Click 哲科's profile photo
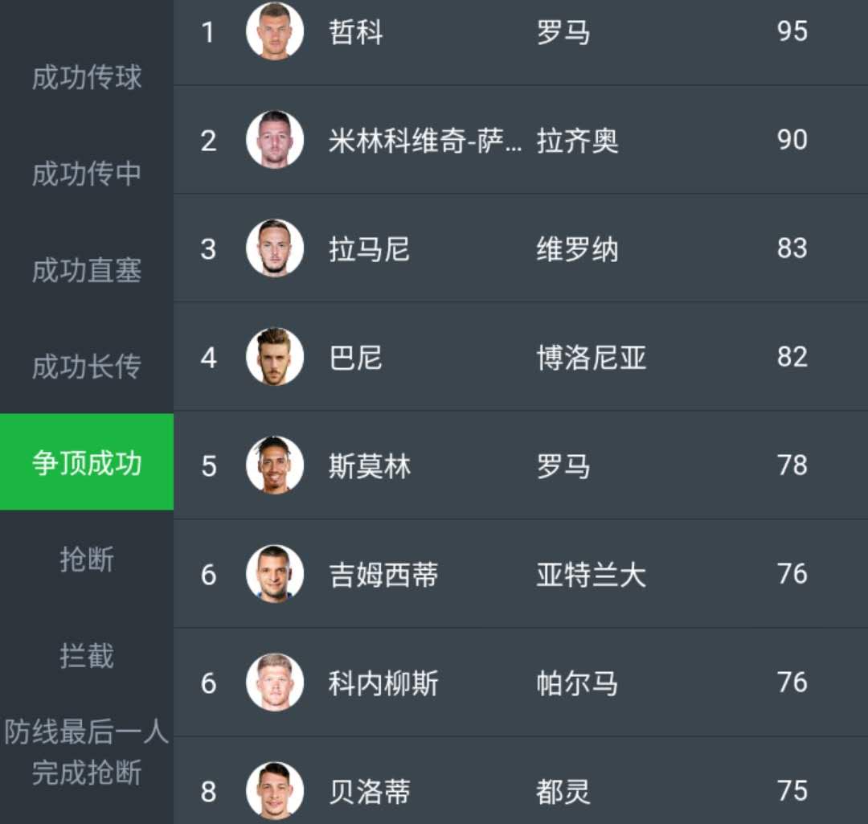Image resolution: width=868 pixels, height=824 pixels. pos(274,32)
